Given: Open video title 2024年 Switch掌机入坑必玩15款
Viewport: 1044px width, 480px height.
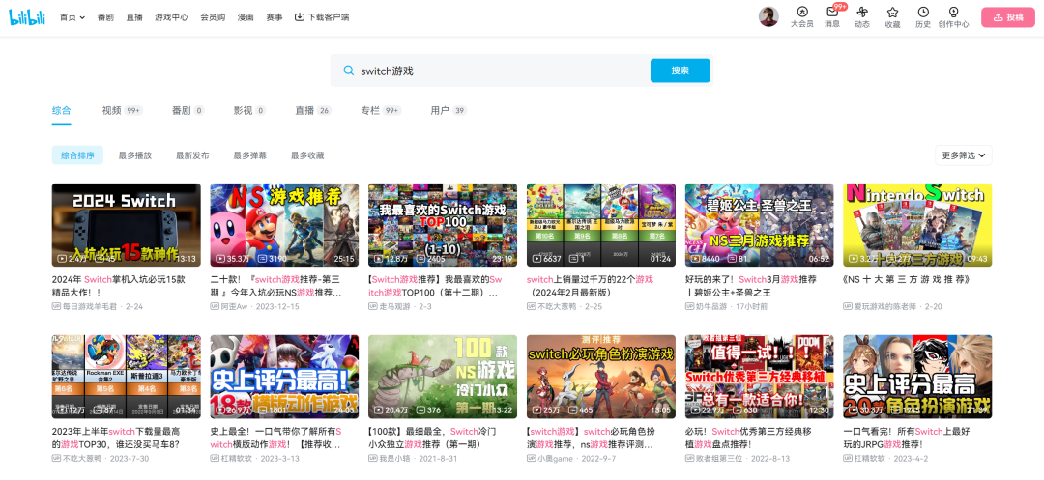Looking at the screenshot, I should pos(118,286).
